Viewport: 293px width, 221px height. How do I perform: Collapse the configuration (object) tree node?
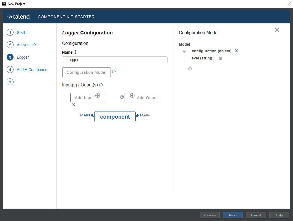[x=184, y=51]
